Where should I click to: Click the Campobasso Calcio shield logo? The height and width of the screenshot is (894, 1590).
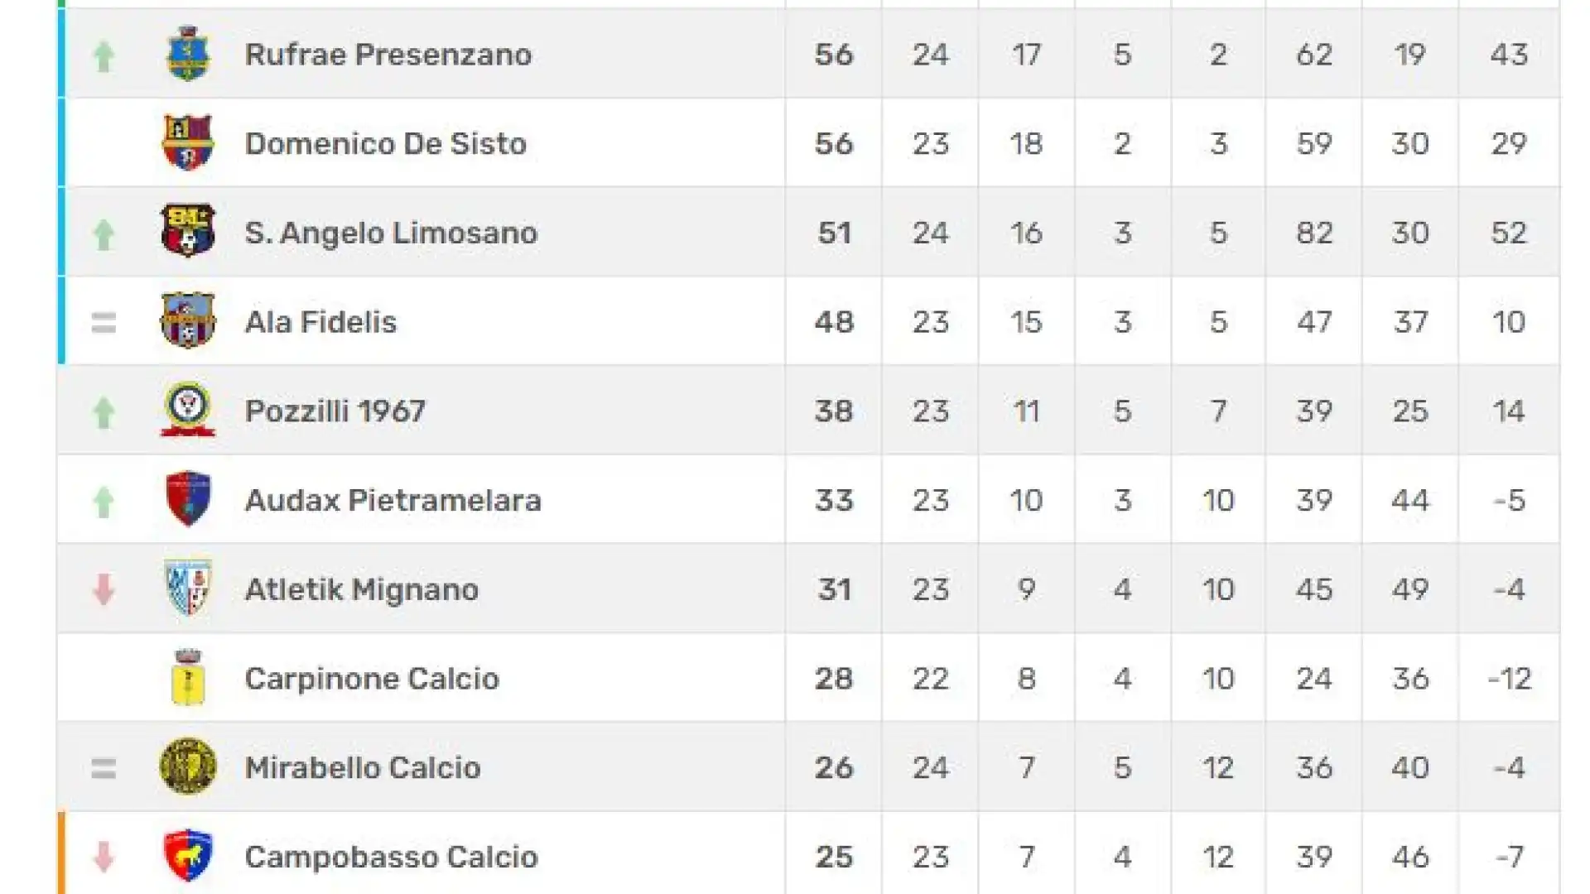pyautogui.click(x=188, y=855)
